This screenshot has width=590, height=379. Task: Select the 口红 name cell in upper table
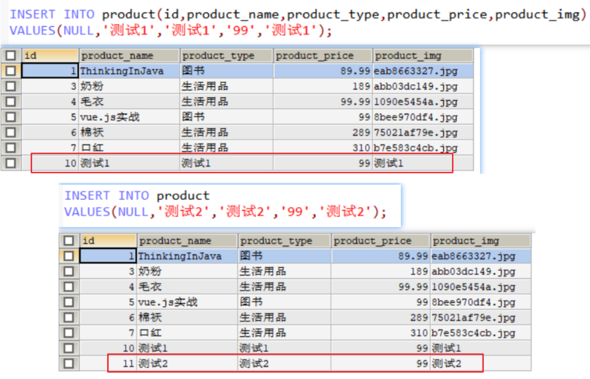(129, 148)
